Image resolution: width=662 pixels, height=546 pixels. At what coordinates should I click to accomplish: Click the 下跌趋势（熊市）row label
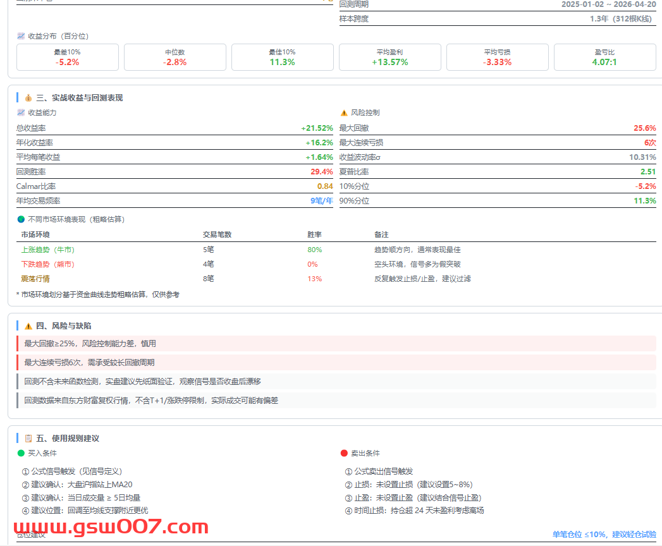pos(47,264)
